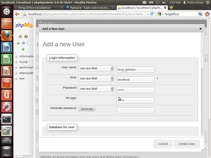Click Host text field localhost
Viewport: 211px width, 158px height.
[136, 80]
